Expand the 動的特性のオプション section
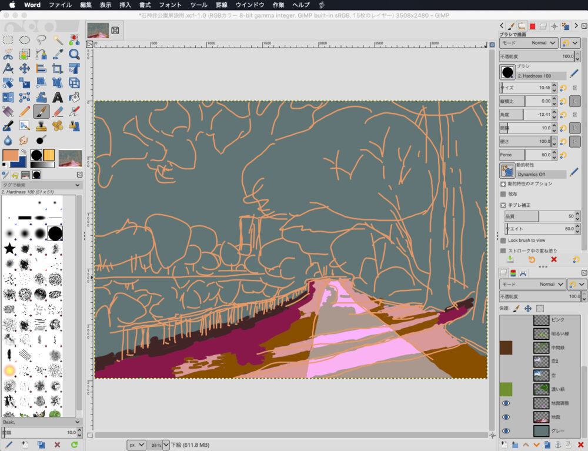The image size is (588, 451). click(x=503, y=184)
